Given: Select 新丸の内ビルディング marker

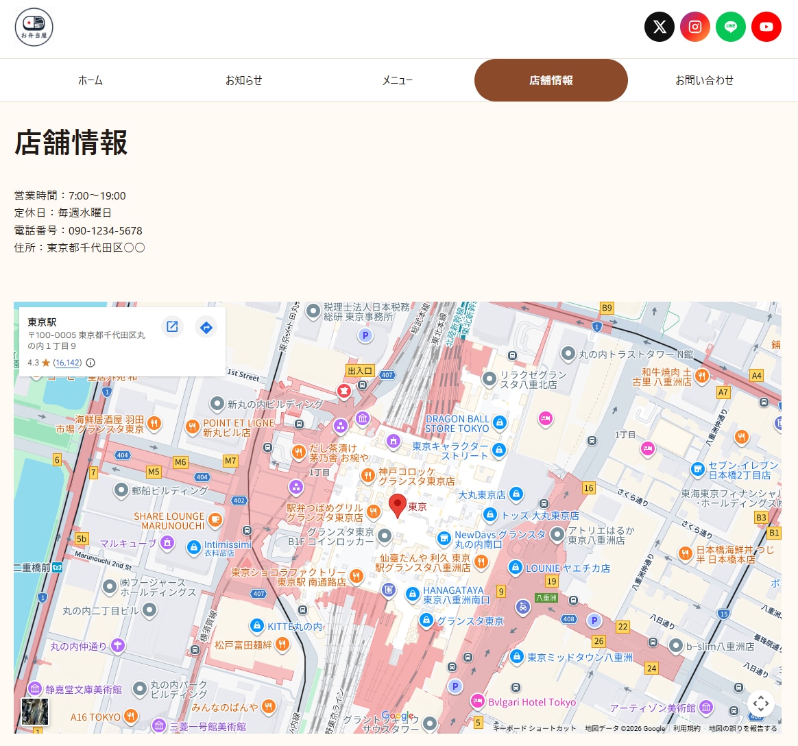Looking at the screenshot, I should 217,404.
